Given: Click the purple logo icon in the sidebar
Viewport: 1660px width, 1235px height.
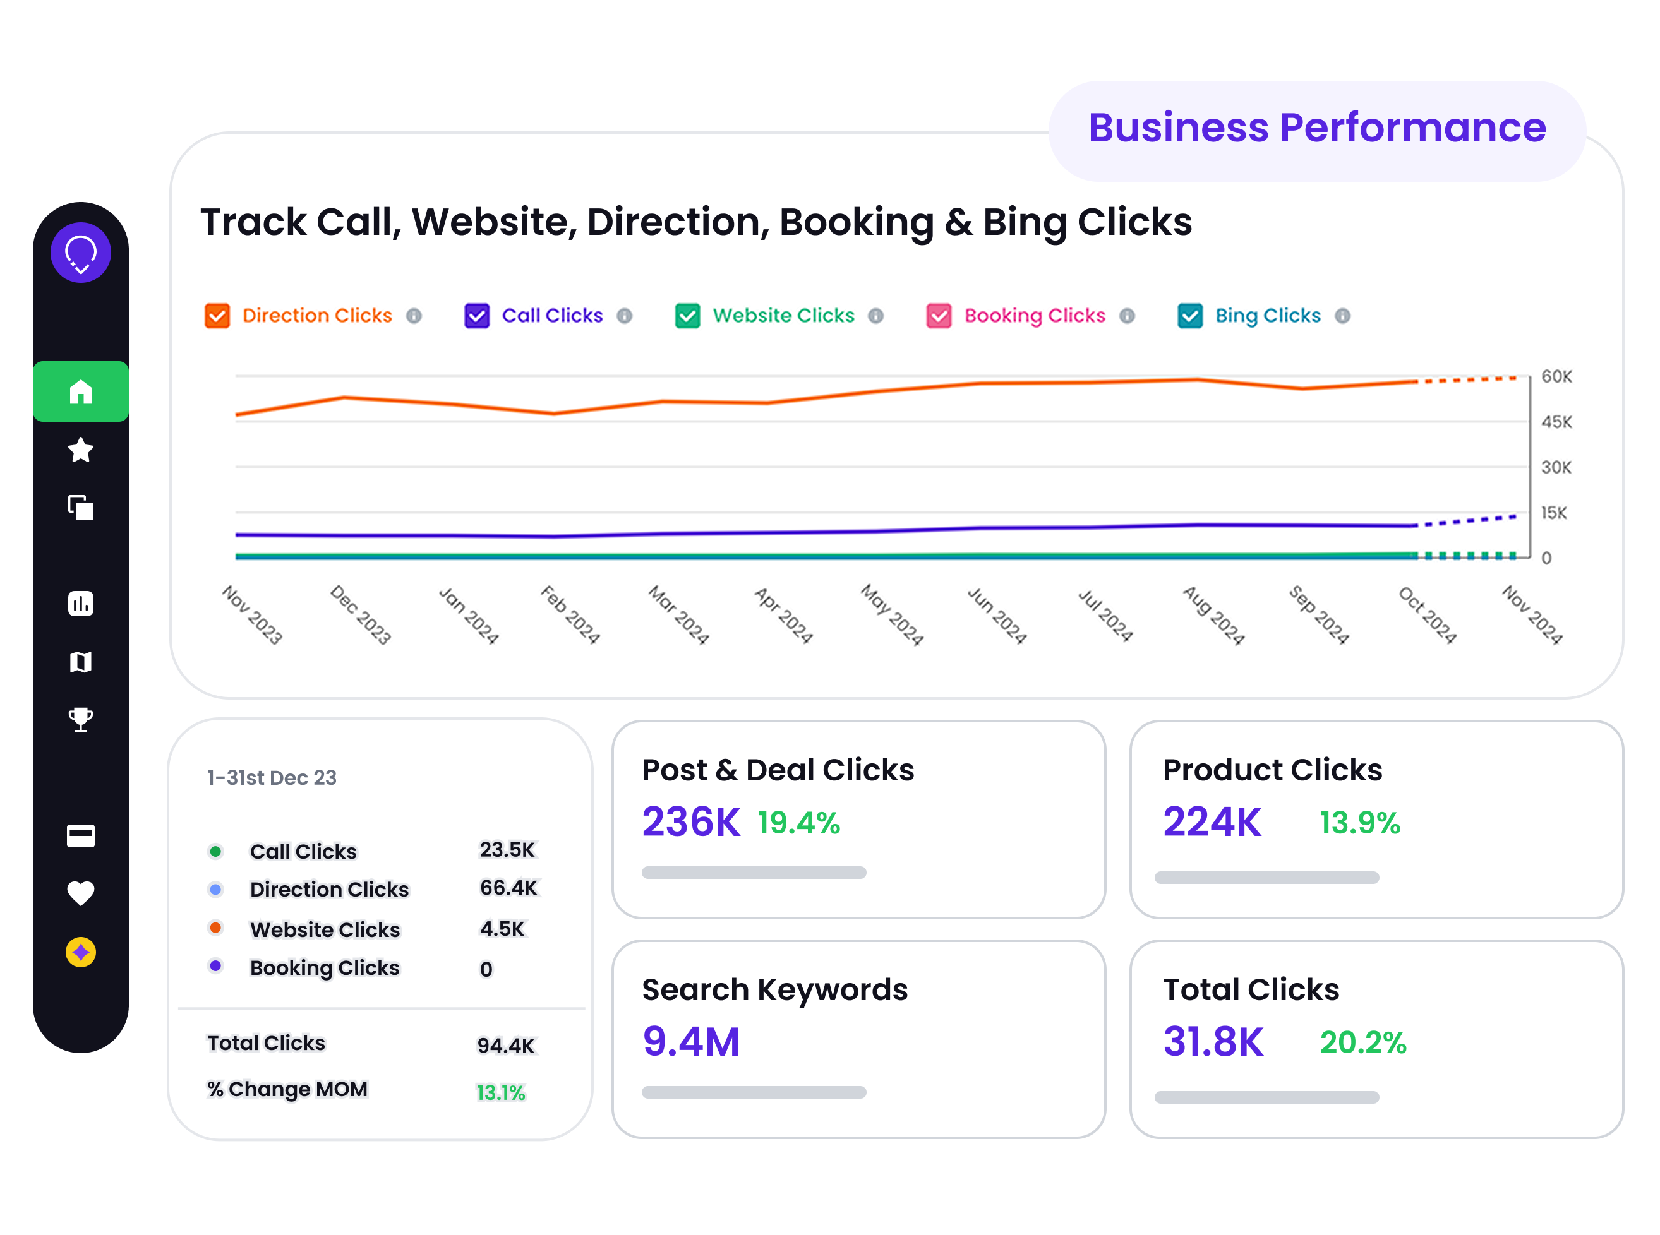Looking at the screenshot, I should click(81, 253).
